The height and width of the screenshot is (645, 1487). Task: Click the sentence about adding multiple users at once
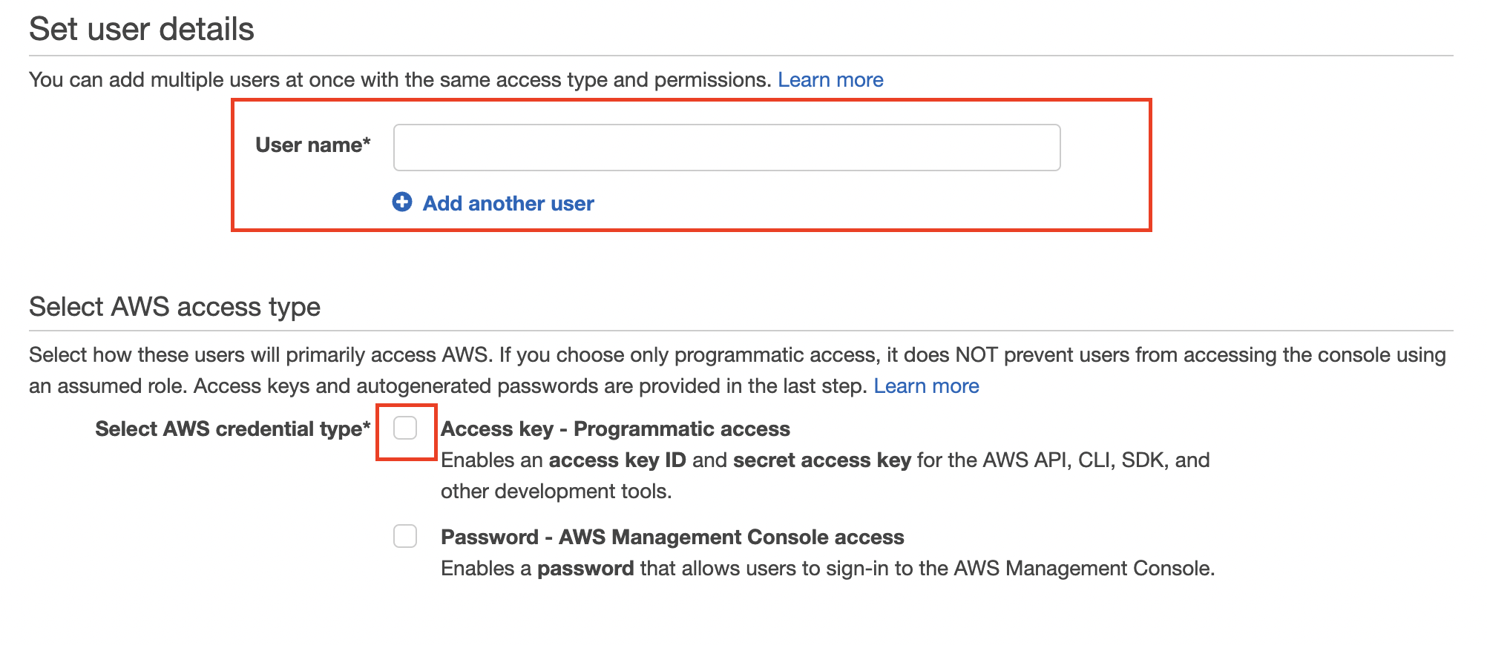pos(400,79)
